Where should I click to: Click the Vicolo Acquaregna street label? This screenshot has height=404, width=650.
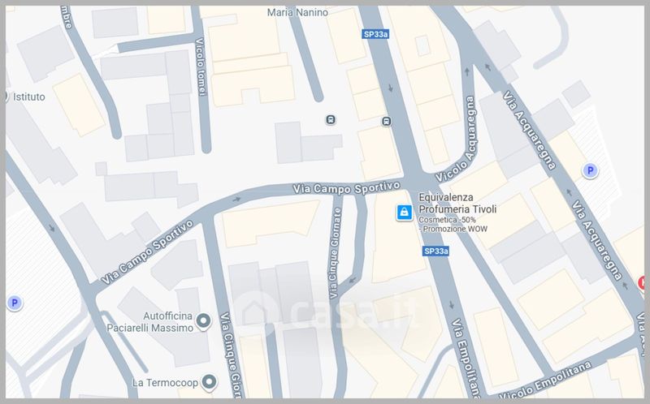(x=455, y=136)
